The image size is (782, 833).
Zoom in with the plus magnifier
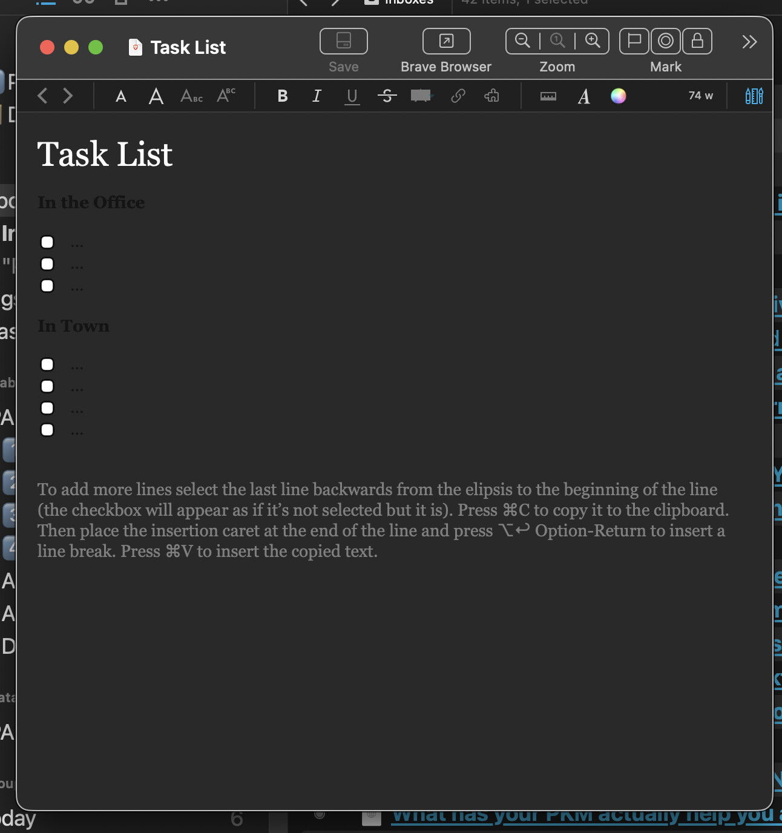click(x=593, y=41)
